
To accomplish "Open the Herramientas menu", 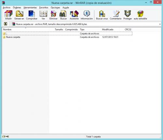I will coord(30,8).
